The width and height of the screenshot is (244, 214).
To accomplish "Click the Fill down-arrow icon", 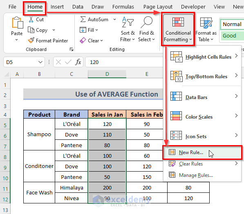I will pyautogui.click(x=83, y=30).
